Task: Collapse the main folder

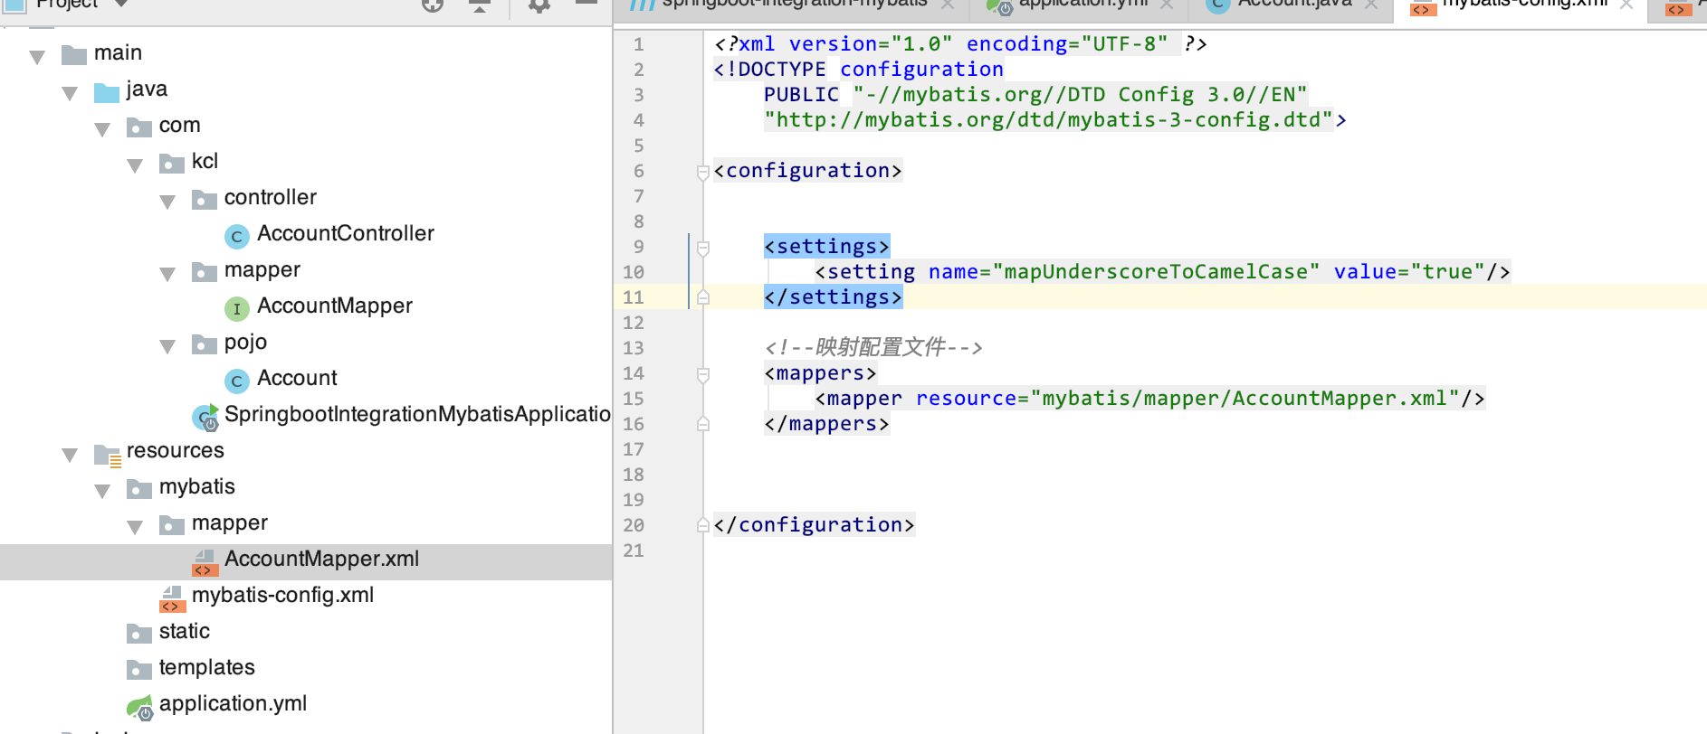Action: [37, 56]
